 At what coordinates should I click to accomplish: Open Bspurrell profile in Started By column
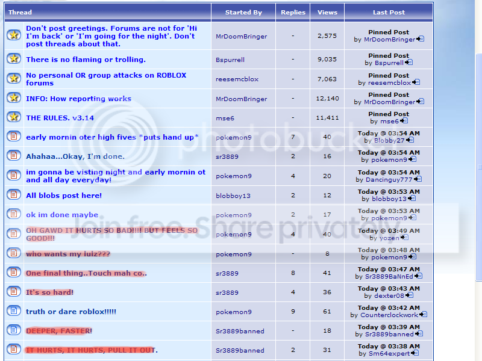(x=230, y=60)
